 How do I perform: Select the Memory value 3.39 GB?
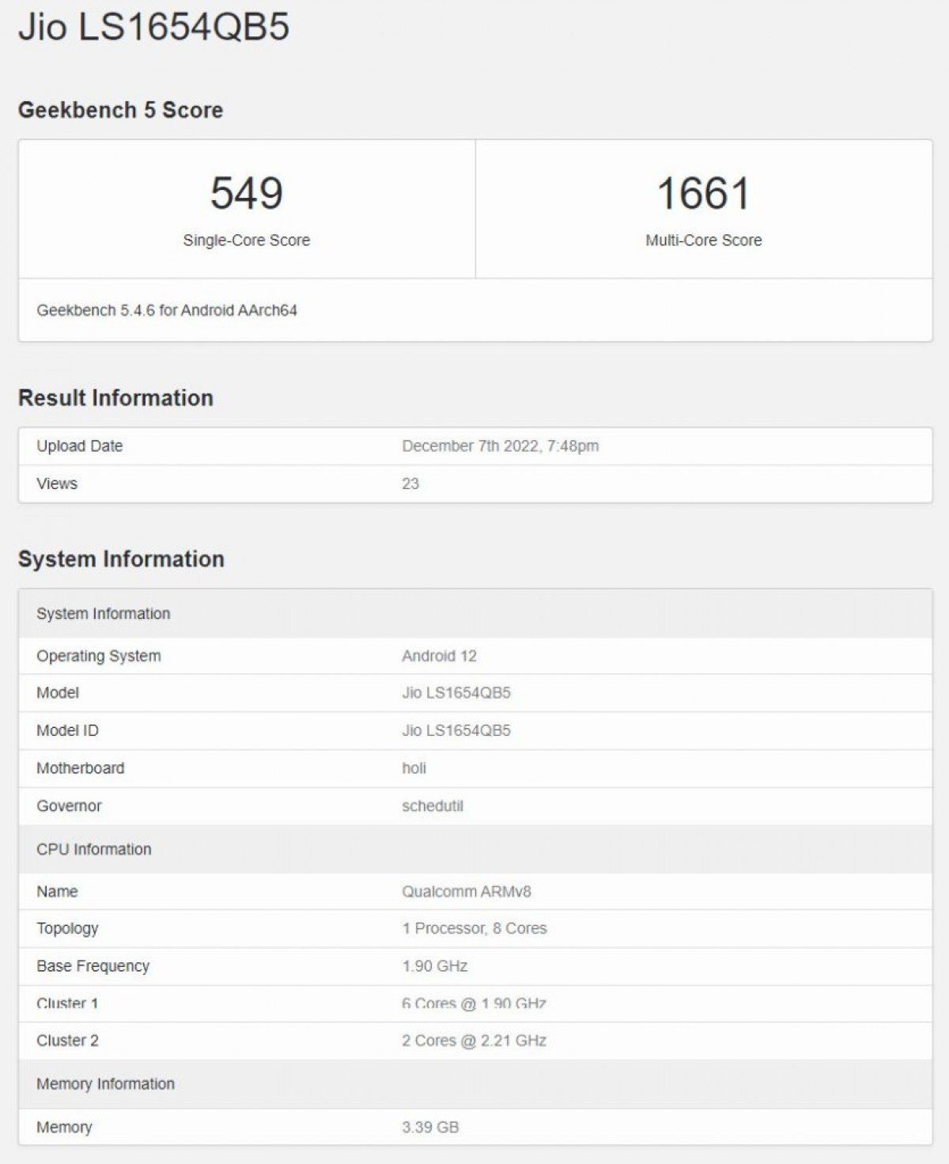pos(429,1127)
